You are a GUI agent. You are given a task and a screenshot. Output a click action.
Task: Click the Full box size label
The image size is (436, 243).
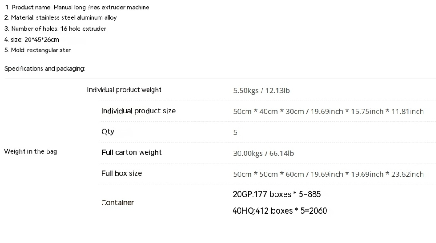[122, 174]
